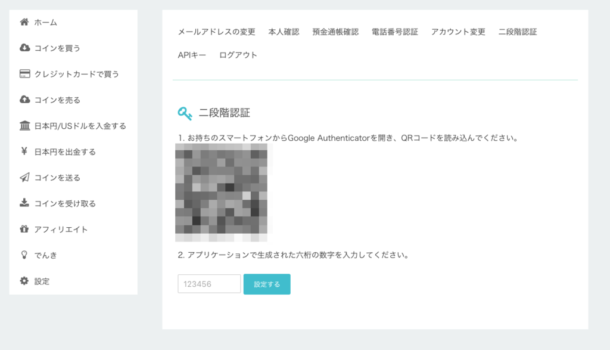Select the 預金通帳確認 tab
The width and height of the screenshot is (610, 350).
pos(335,32)
